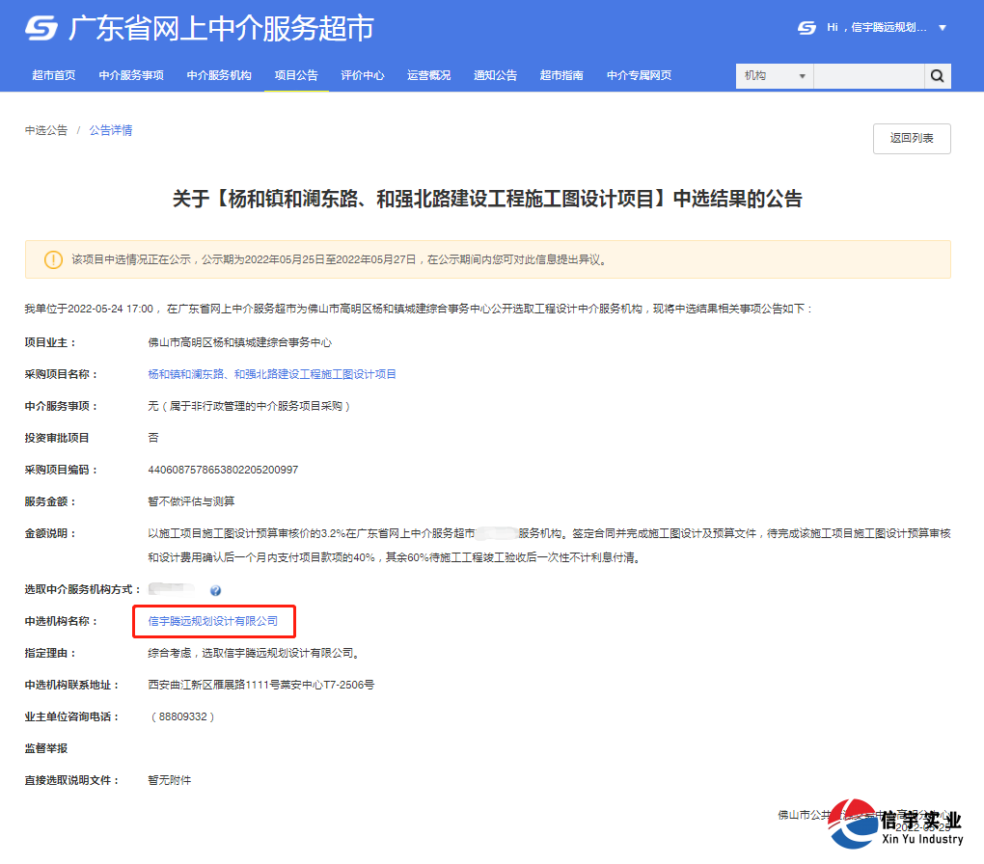Click the search magnifier icon
984x864 pixels.
(x=937, y=75)
